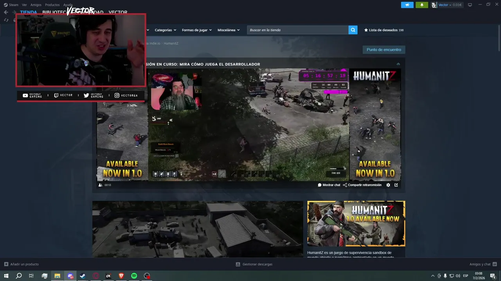Click the HumanitZ breadcrumb link

171,43
